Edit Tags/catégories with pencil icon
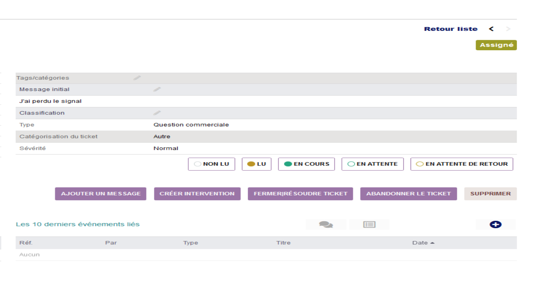Image resolution: width=535 pixels, height=297 pixels. 137,78
